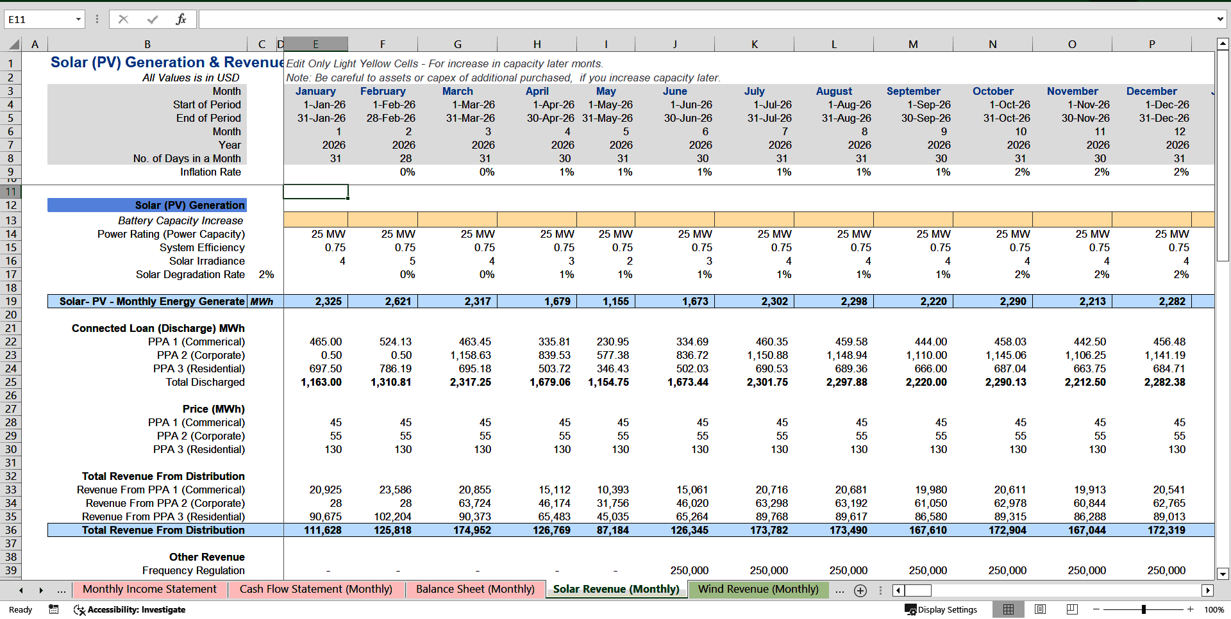Click the macro recording status bar icon
Image resolution: width=1231 pixels, height=619 pixels.
click(54, 609)
